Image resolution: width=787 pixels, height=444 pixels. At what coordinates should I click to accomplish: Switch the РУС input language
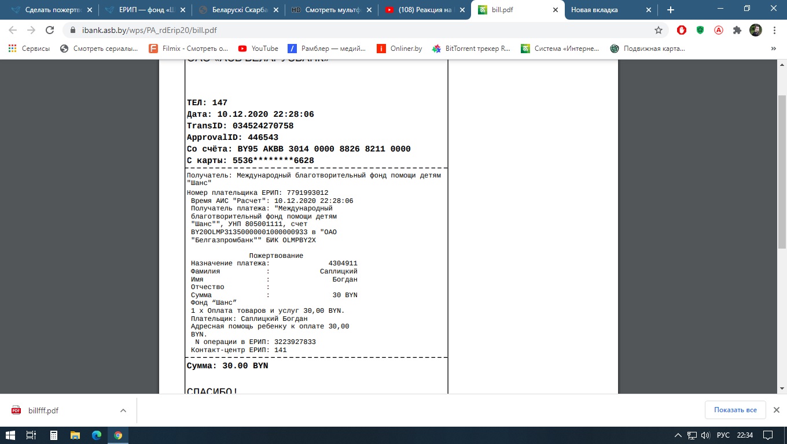[x=723, y=435]
